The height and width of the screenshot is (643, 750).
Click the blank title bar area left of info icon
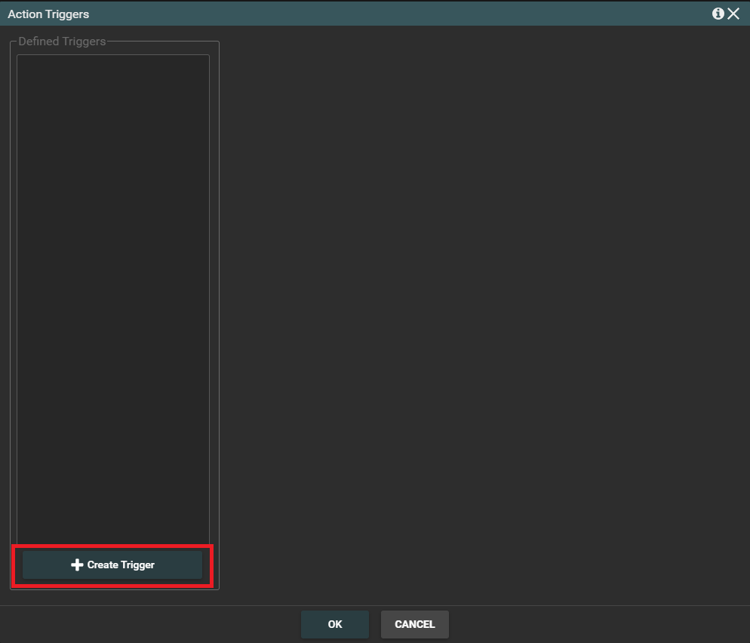tap(400, 14)
